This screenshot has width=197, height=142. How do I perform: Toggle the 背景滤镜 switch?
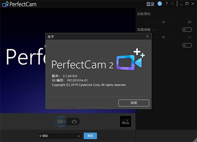point(187,30)
